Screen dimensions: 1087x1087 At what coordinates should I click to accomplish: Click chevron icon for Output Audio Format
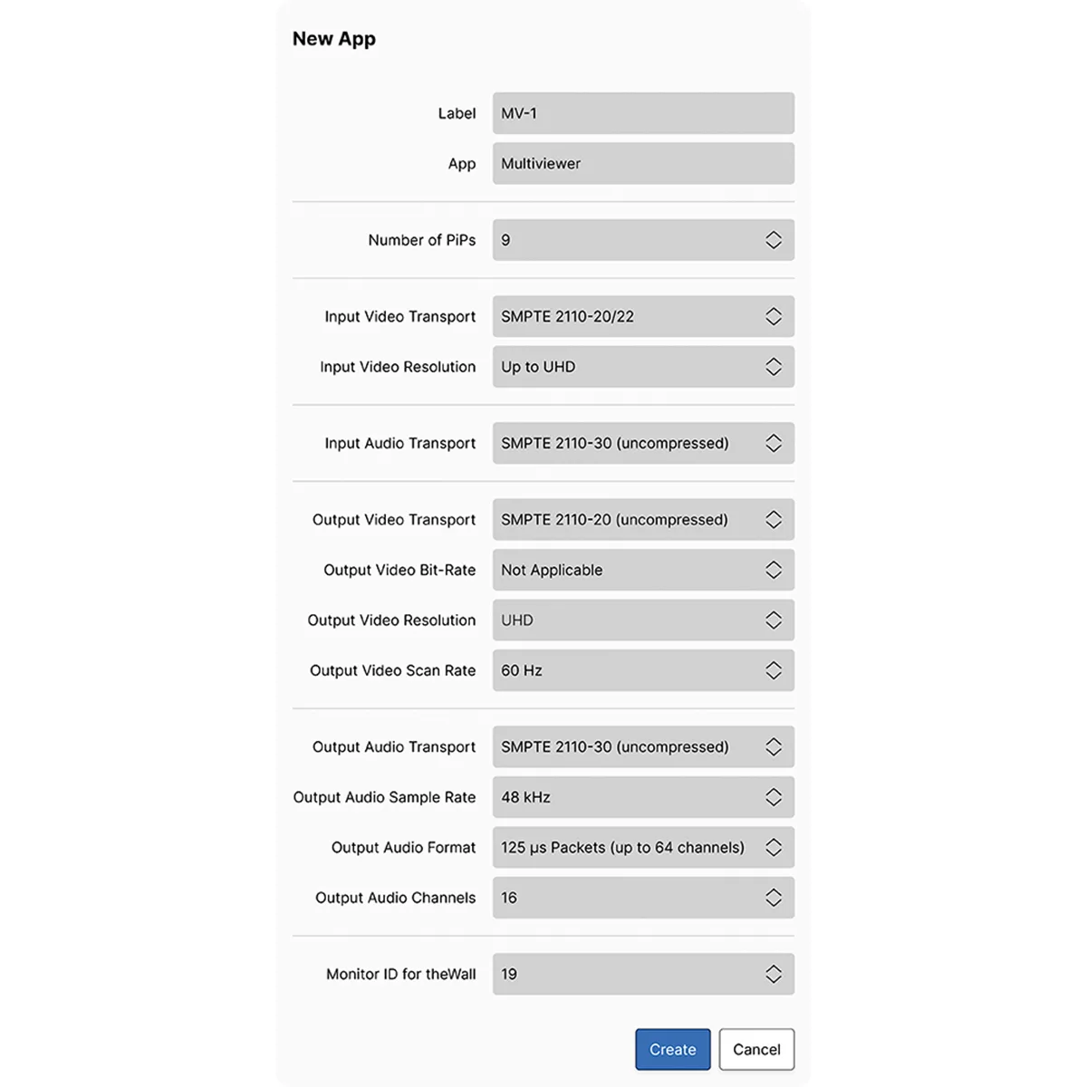(x=773, y=848)
